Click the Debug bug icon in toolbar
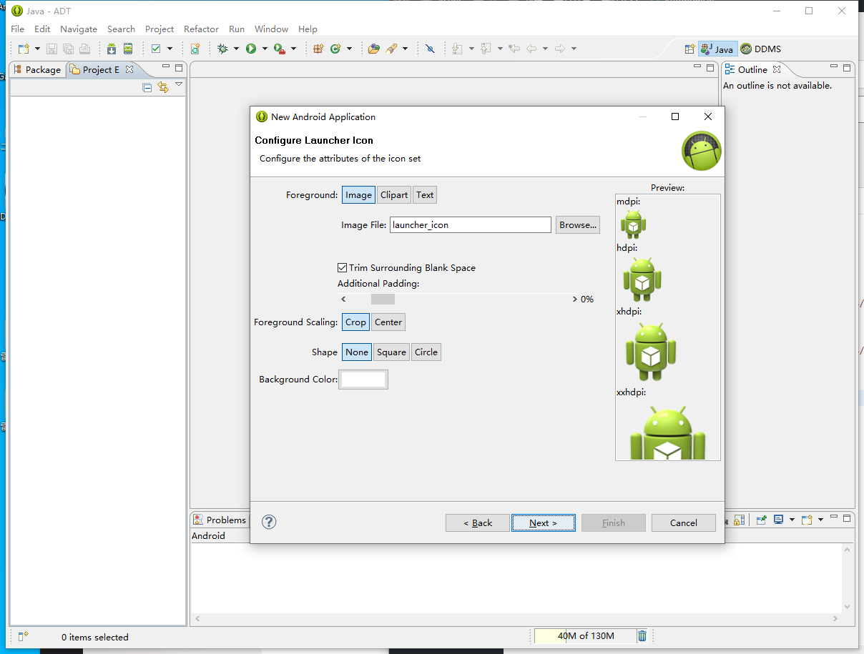Screen dimensions: 864x654 click(x=222, y=49)
